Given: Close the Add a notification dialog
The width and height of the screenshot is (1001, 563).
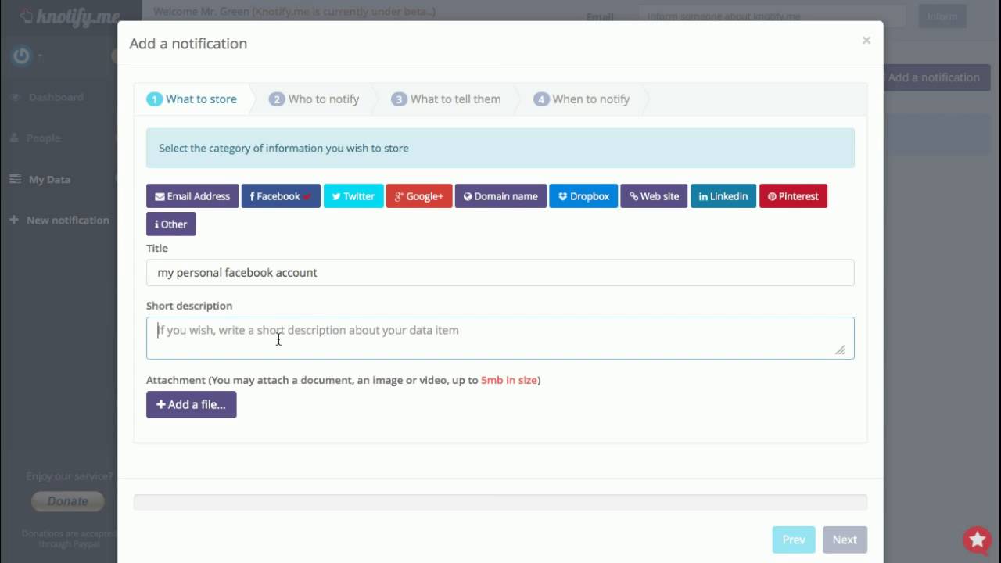Looking at the screenshot, I should 866,41.
